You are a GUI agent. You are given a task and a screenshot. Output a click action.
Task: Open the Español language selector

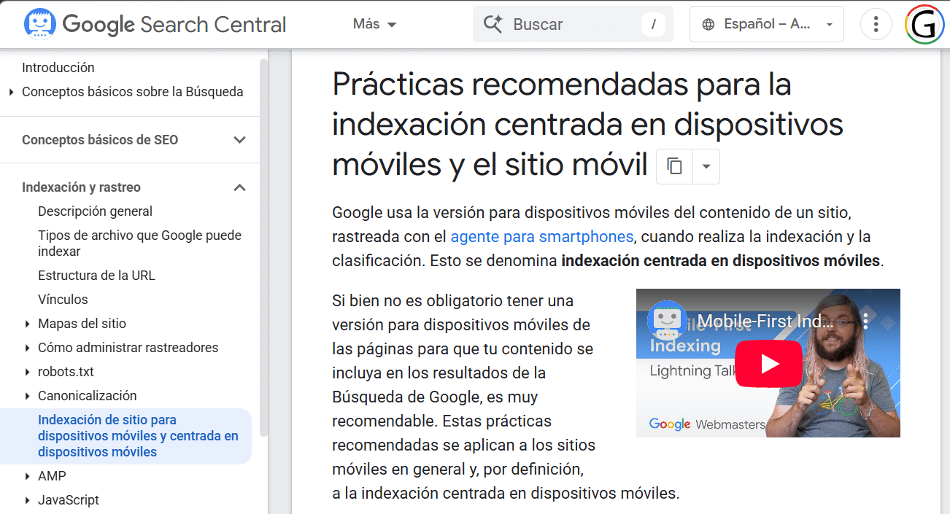[x=766, y=24]
